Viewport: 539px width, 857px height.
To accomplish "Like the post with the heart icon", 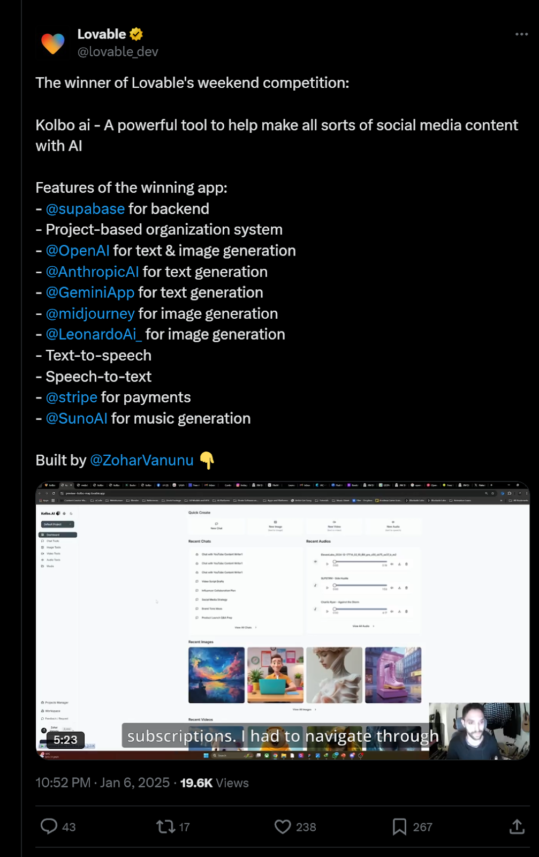I will 283,826.
